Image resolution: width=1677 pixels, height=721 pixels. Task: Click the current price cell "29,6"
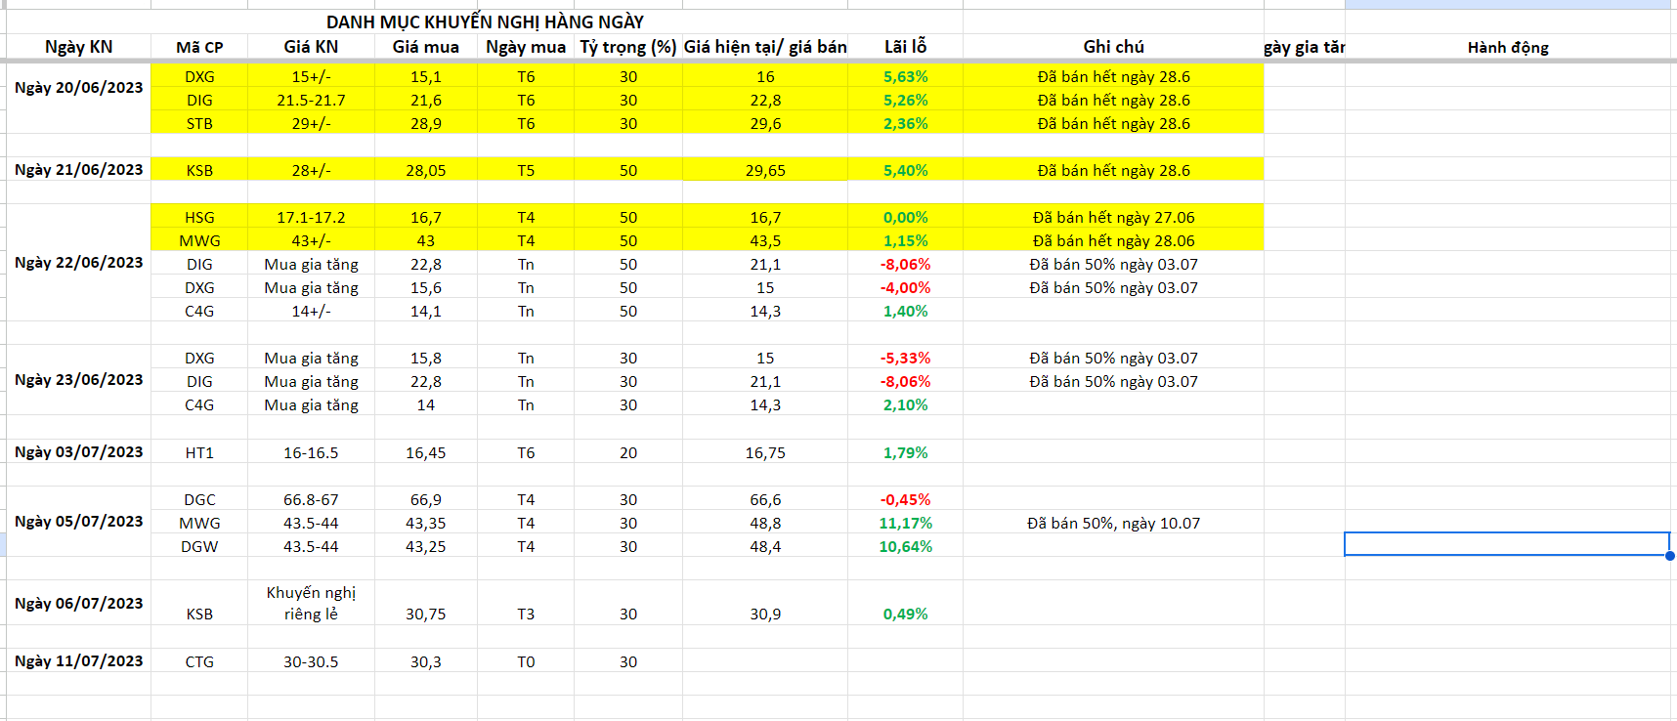[x=765, y=123]
